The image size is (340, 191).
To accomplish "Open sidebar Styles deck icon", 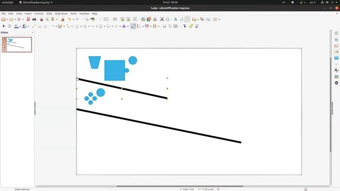I will click(336, 70).
